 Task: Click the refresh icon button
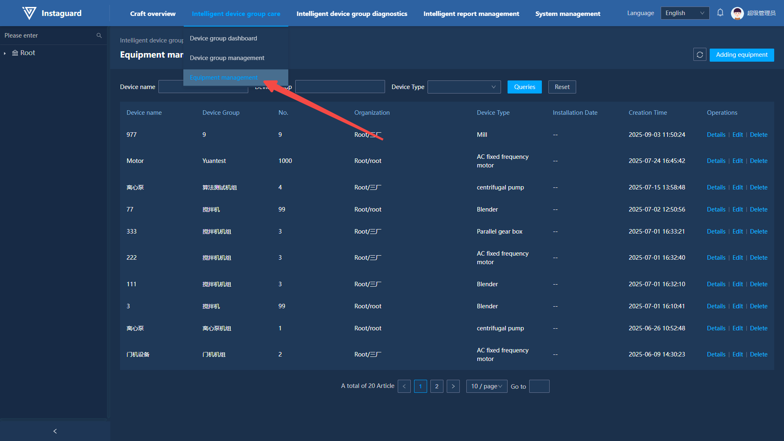pos(699,55)
